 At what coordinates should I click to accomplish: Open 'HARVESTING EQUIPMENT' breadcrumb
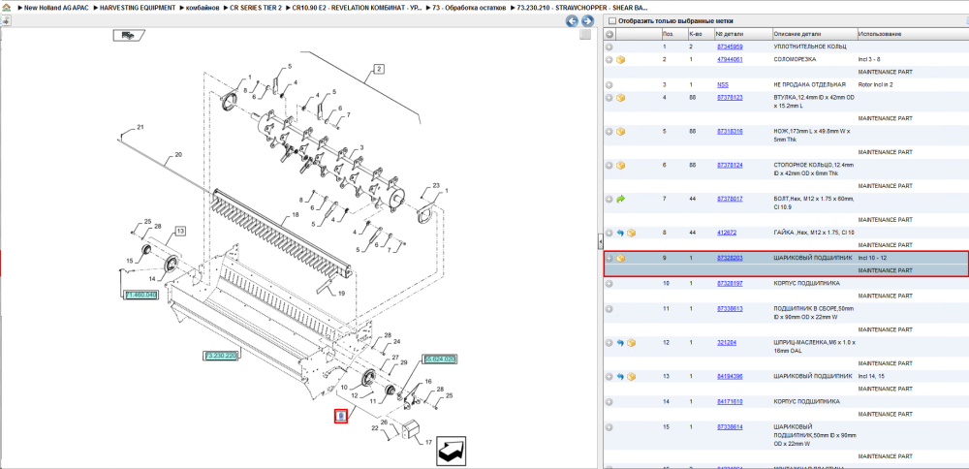[138, 8]
